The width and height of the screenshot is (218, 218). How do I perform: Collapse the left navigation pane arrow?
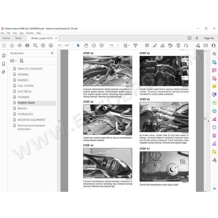click(x=59, y=121)
